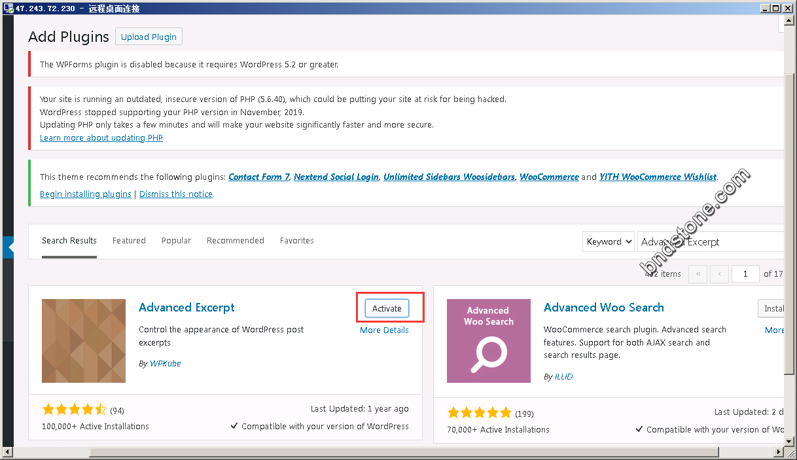Open the Advanced Woo Search plugin thumbnail

click(x=489, y=341)
